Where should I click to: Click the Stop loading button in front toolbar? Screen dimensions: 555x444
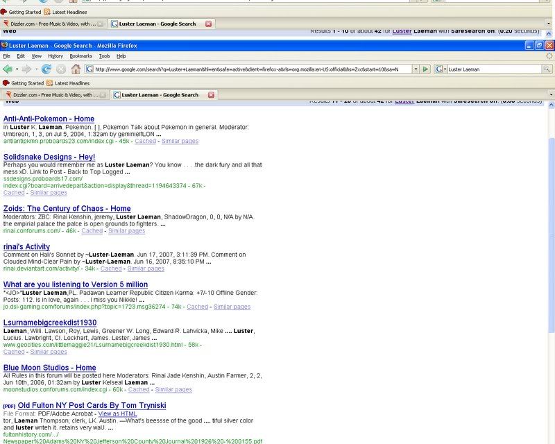pyautogui.click(x=61, y=69)
